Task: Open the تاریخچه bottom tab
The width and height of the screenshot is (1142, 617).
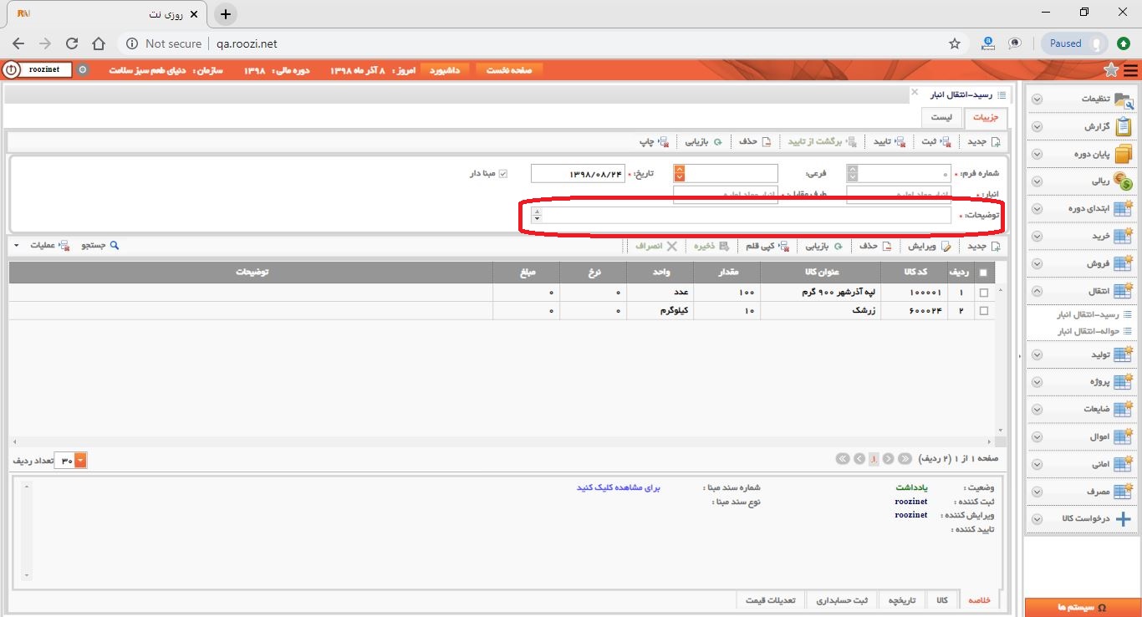Action: point(902,600)
